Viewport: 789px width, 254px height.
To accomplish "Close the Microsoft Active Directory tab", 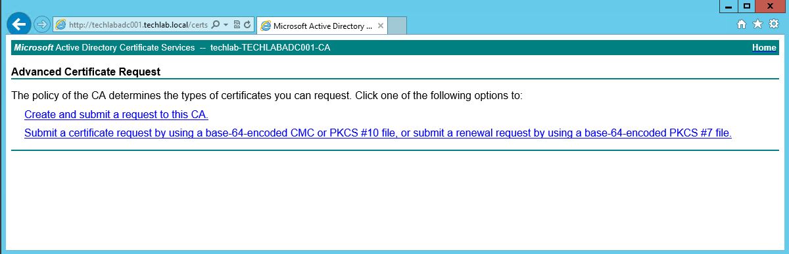I will click(x=380, y=26).
